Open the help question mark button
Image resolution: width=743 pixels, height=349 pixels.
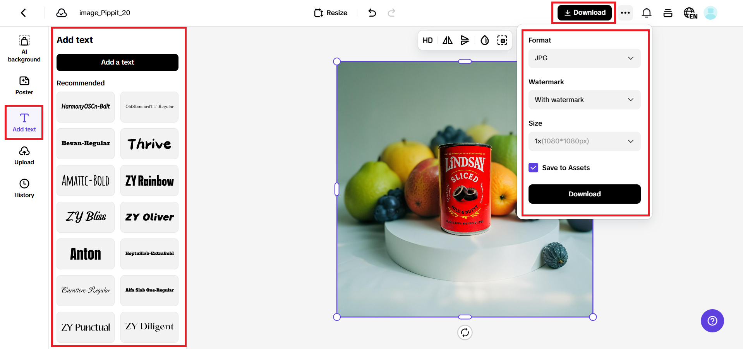tap(712, 321)
